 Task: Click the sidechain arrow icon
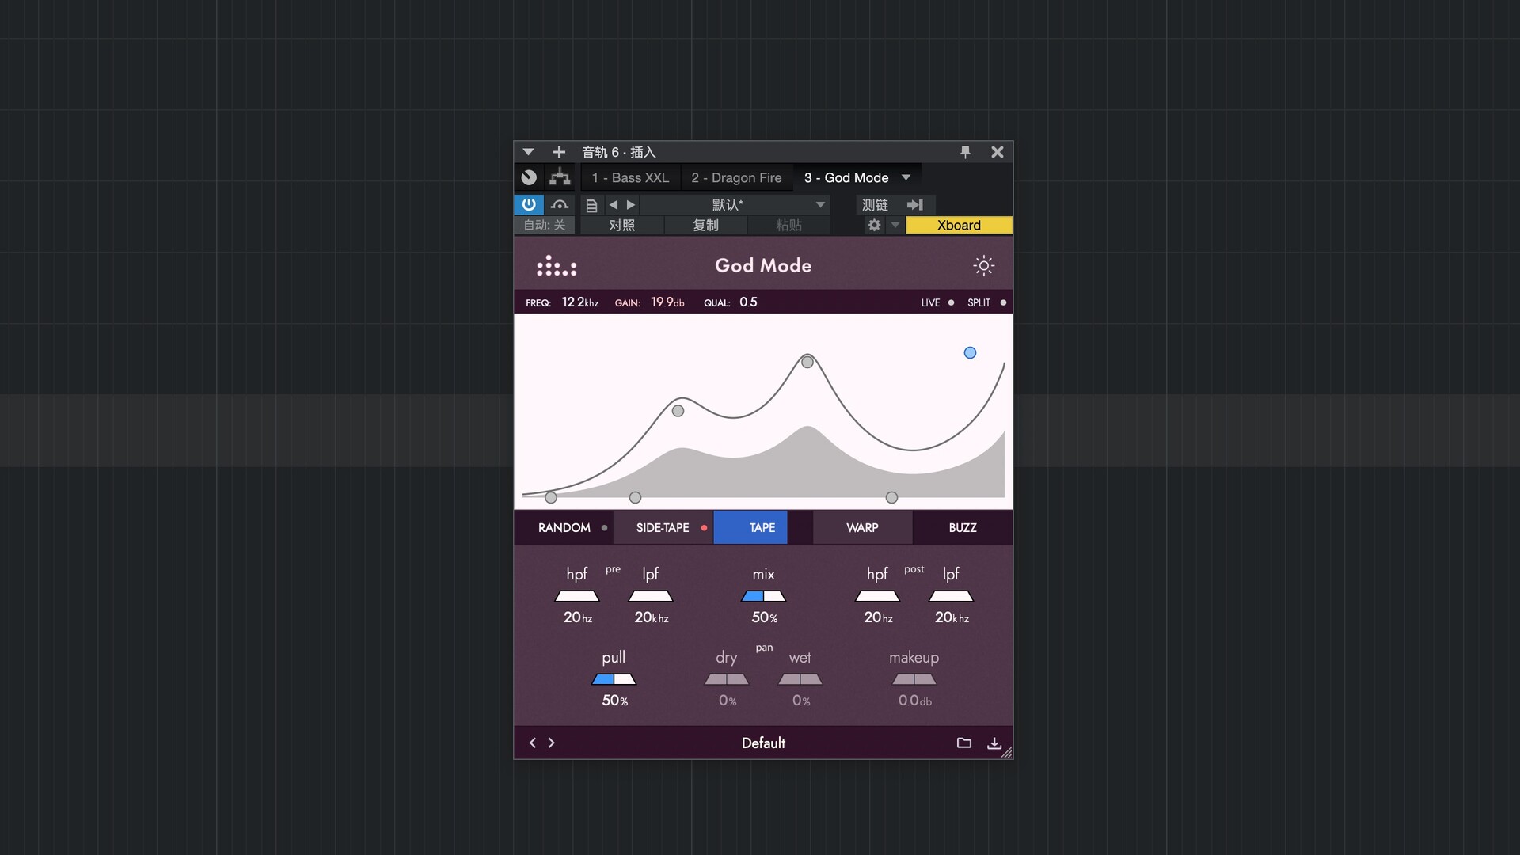[x=915, y=204]
